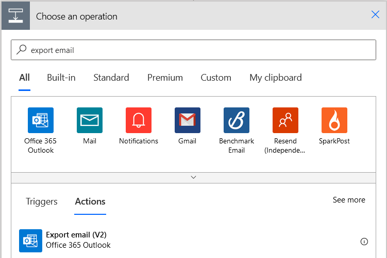Screen dimensions: 387x258
Task: Open the Premium connectors tab
Action: click(165, 78)
